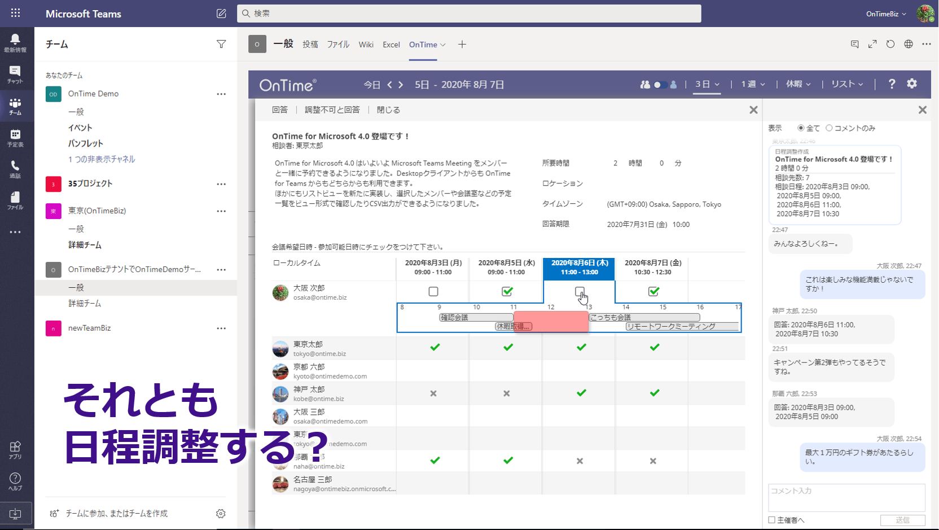Open the Teams filter icon
This screenshot has height=530, width=939.
pos(221,44)
